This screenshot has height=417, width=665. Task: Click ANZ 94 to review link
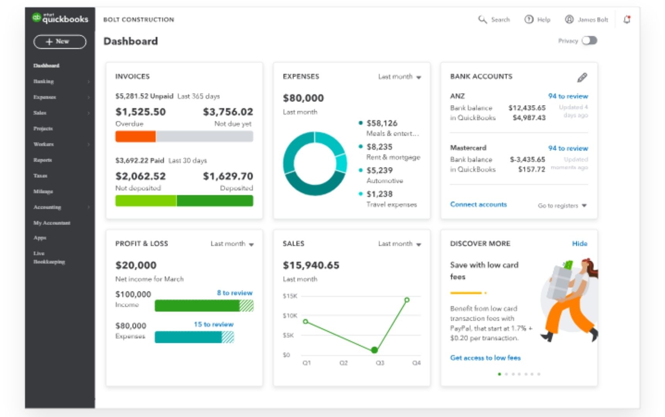click(x=568, y=96)
